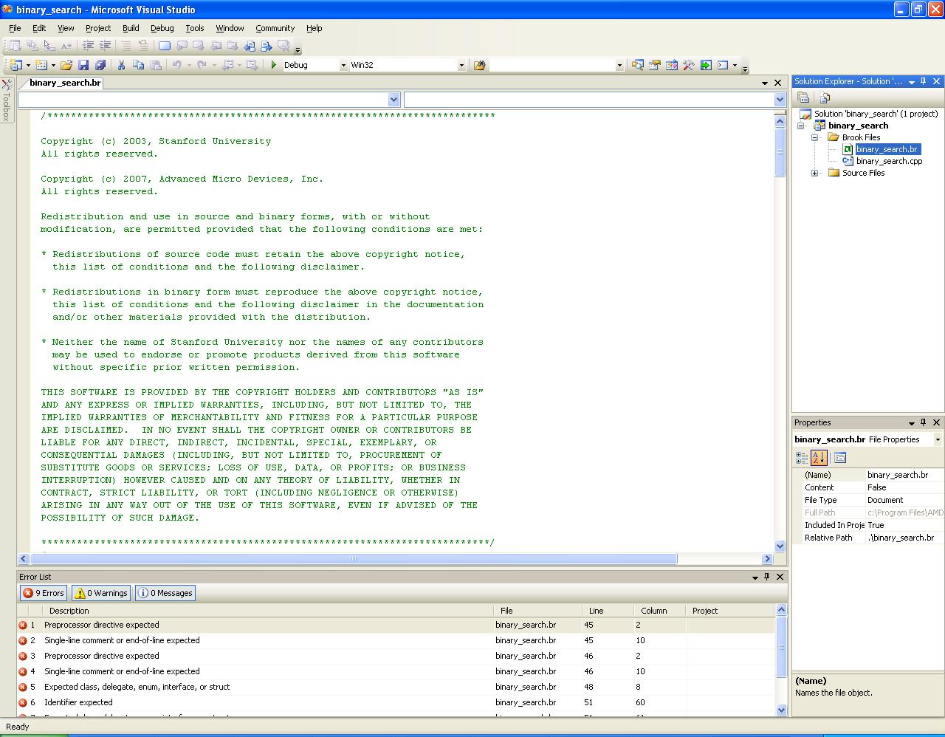Toggle auto-hide pin on Properties panel

click(924, 422)
